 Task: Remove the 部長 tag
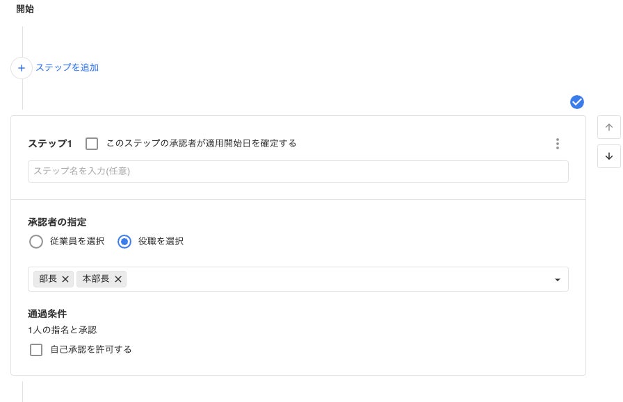tap(65, 279)
